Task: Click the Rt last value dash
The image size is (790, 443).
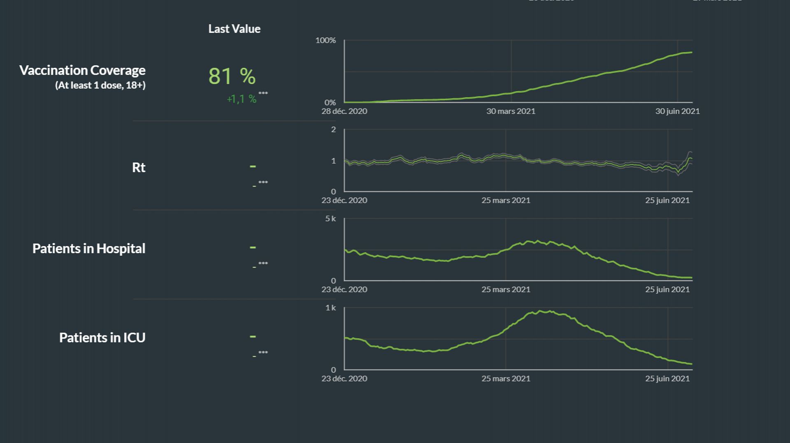Action: pyautogui.click(x=253, y=166)
